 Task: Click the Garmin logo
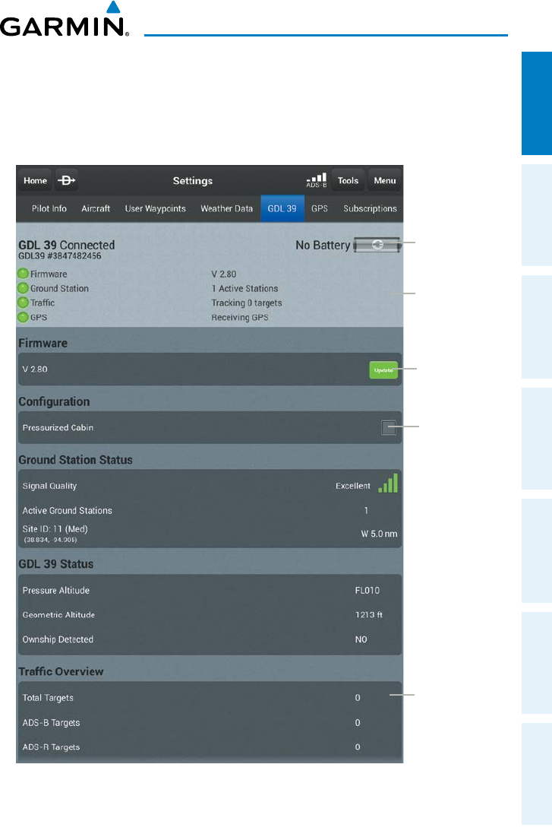[65, 19]
